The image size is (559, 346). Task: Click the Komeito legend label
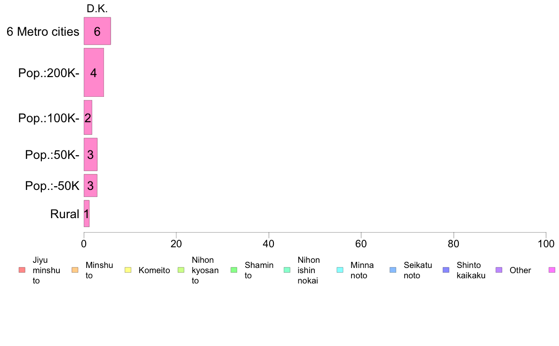pyautogui.click(x=154, y=270)
